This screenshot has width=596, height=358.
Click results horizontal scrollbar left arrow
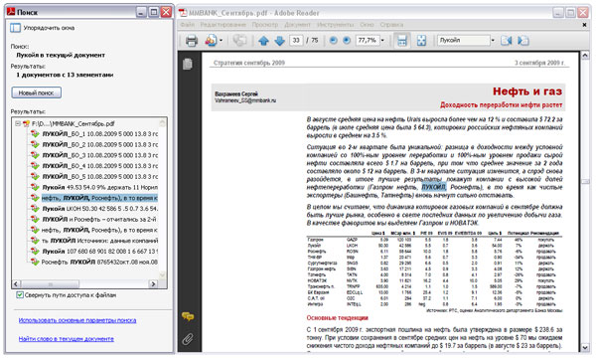coord(16,284)
